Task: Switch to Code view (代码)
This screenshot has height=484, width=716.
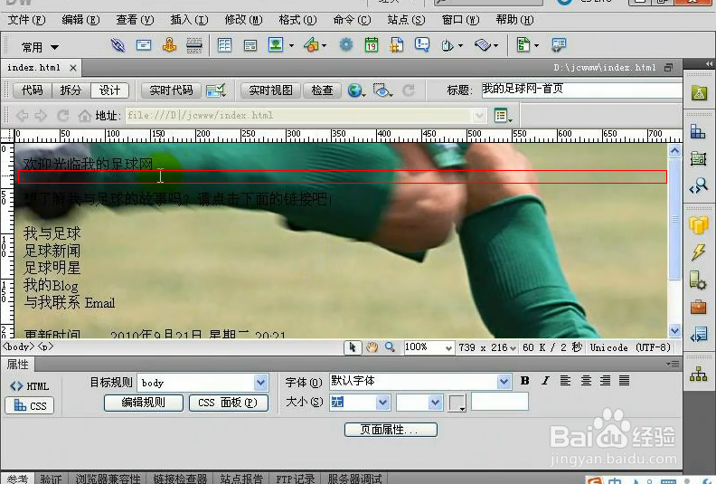Action: (32, 90)
